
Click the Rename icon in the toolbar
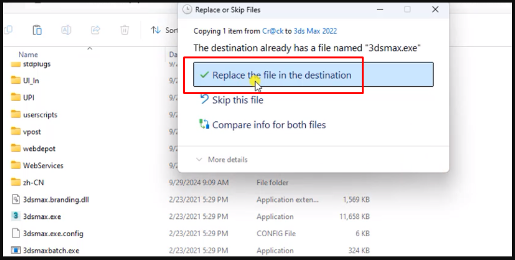[66, 30]
